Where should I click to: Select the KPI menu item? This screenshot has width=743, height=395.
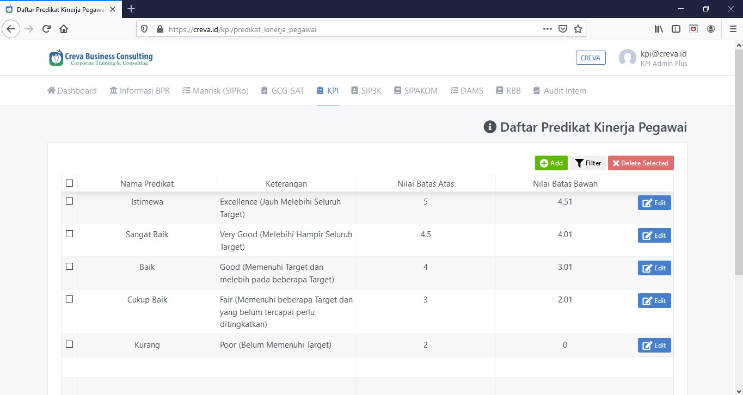328,91
